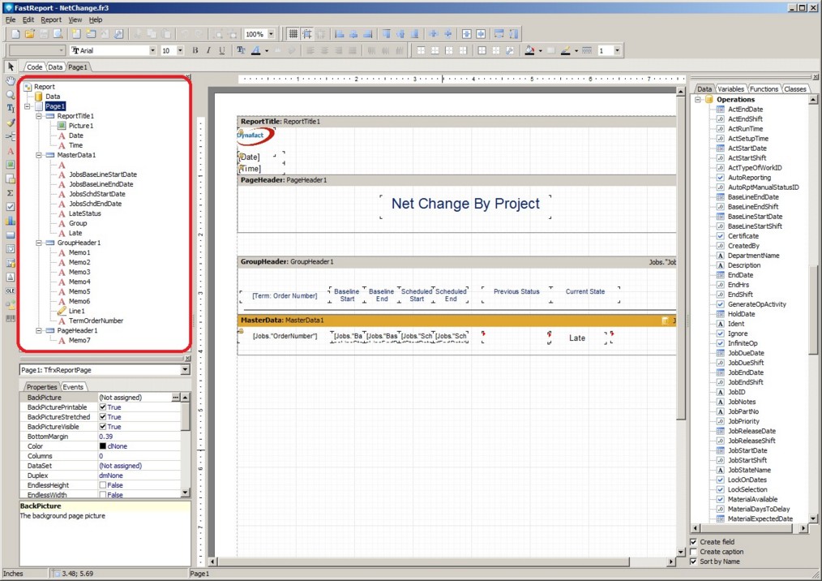Click the Italic formatting icon
The image size is (822, 581).
(208, 50)
